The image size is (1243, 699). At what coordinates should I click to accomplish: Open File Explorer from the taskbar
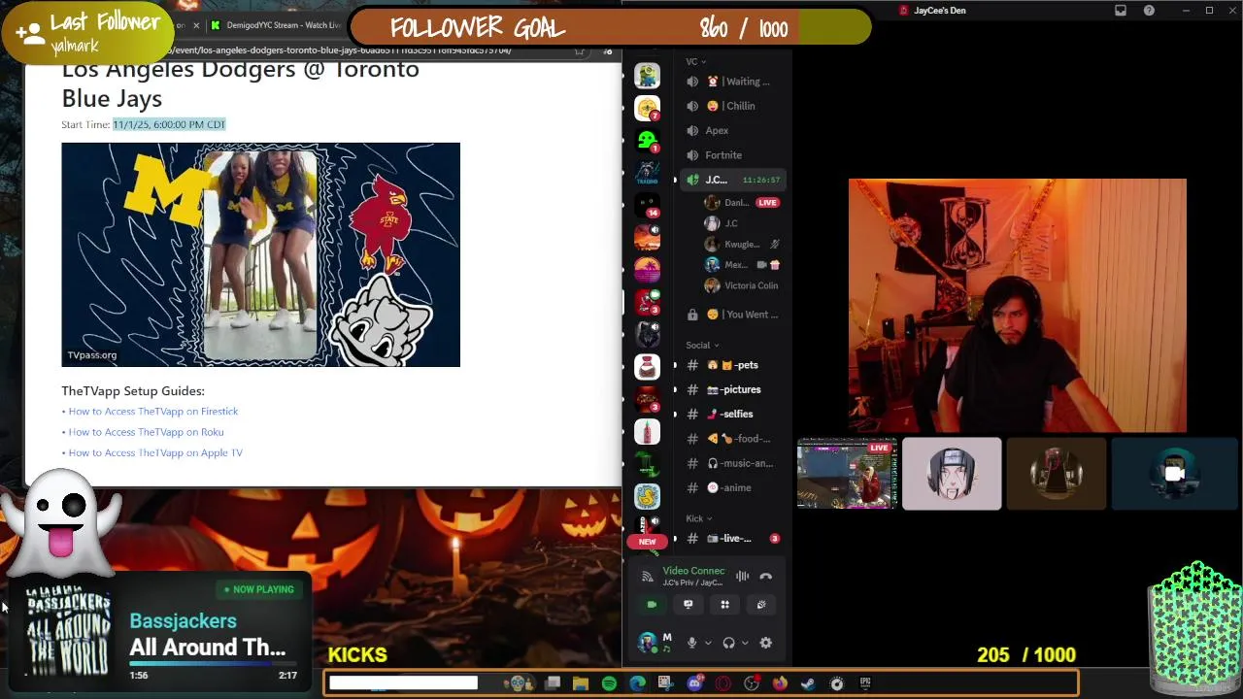click(581, 683)
